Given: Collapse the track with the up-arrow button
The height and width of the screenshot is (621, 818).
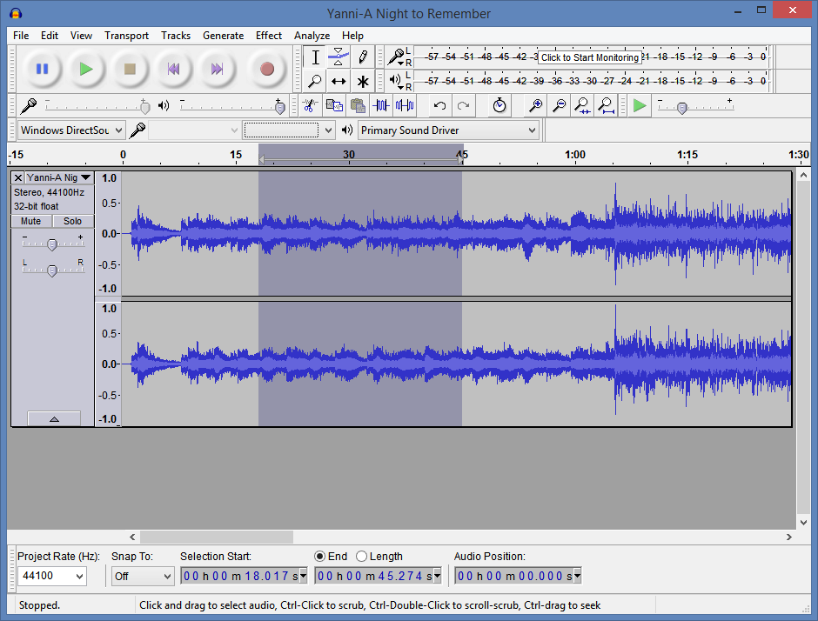Looking at the screenshot, I should (x=54, y=418).
